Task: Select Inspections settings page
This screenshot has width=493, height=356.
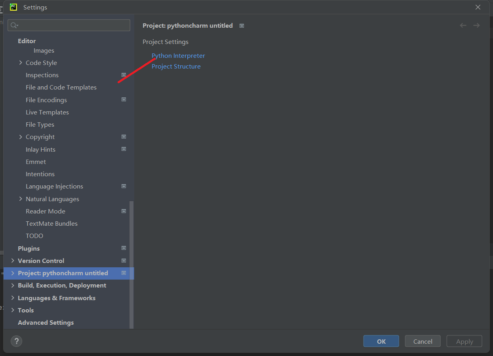Action: [42, 75]
